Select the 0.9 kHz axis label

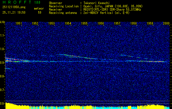tap(2, 63)
